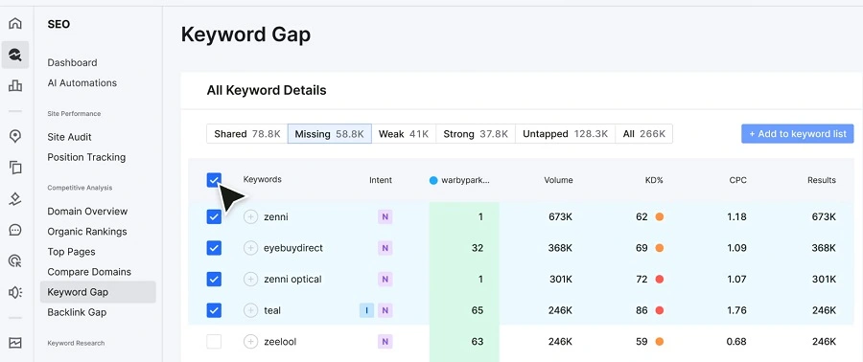Click CPC value 1.76 in teal row
The image size is (863, 362).
737,310
